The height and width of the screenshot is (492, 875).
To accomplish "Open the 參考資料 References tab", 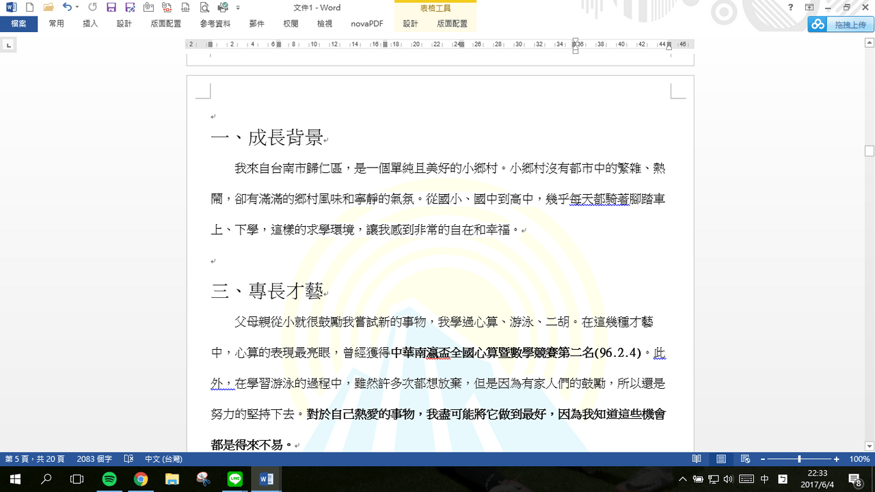I will (215, 23).
